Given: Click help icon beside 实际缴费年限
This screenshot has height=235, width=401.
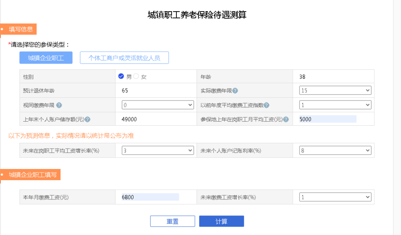Looking at the screenshot, I should click(x=235, y=91).
